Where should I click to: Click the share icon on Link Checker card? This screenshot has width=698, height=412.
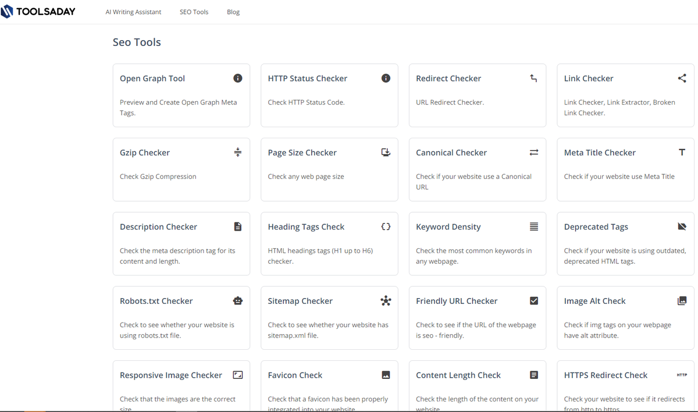682,78
